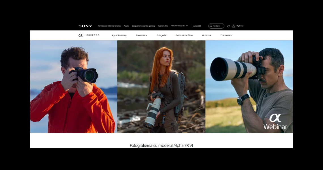Click the search magnifier icon
This screenshot has height=170, width=323.
(211, 26)
